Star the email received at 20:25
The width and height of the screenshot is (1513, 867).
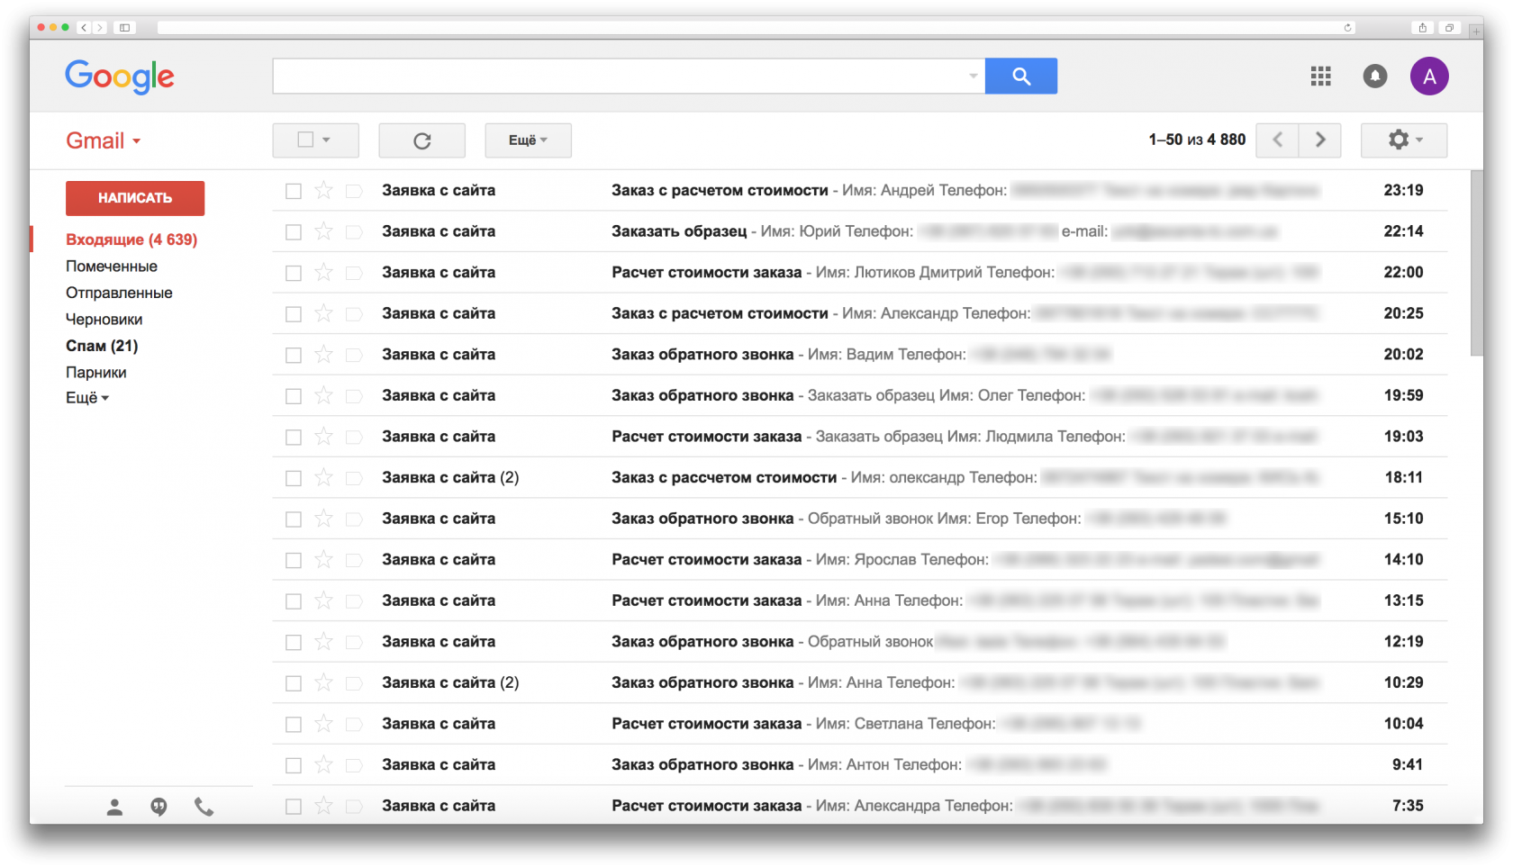click(x=323, y=313)
